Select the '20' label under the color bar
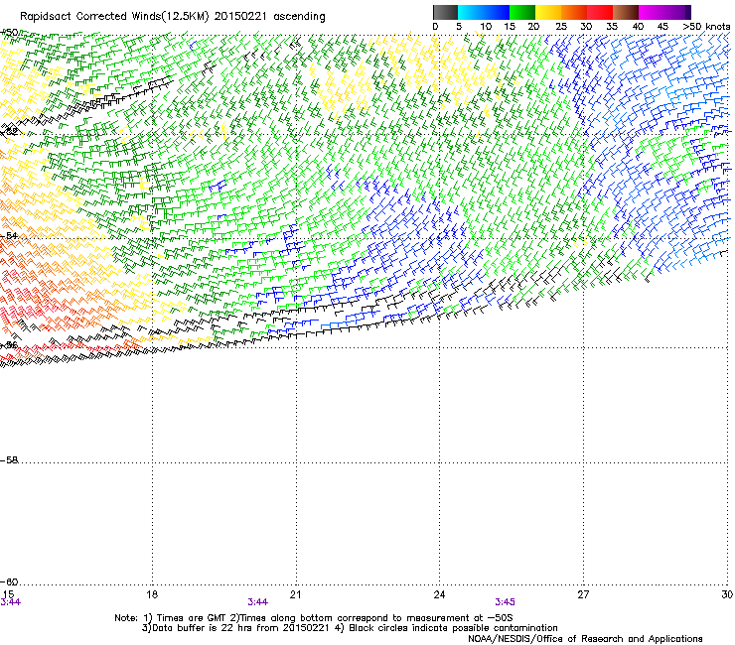The height and width of the screenshot is (645, 735). coord(533,27)
